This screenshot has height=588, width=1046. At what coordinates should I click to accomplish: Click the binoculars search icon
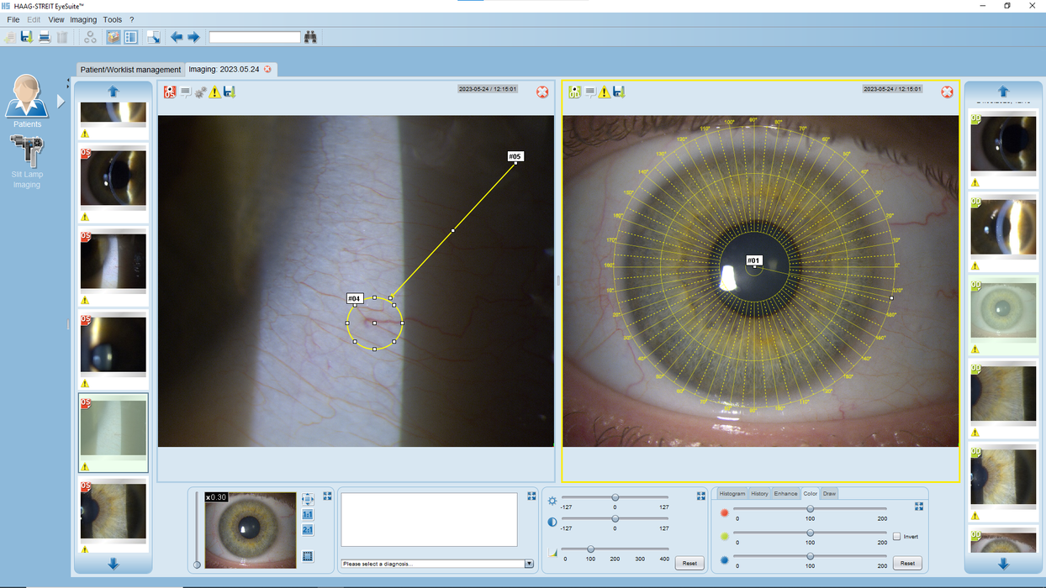point(310,36)
